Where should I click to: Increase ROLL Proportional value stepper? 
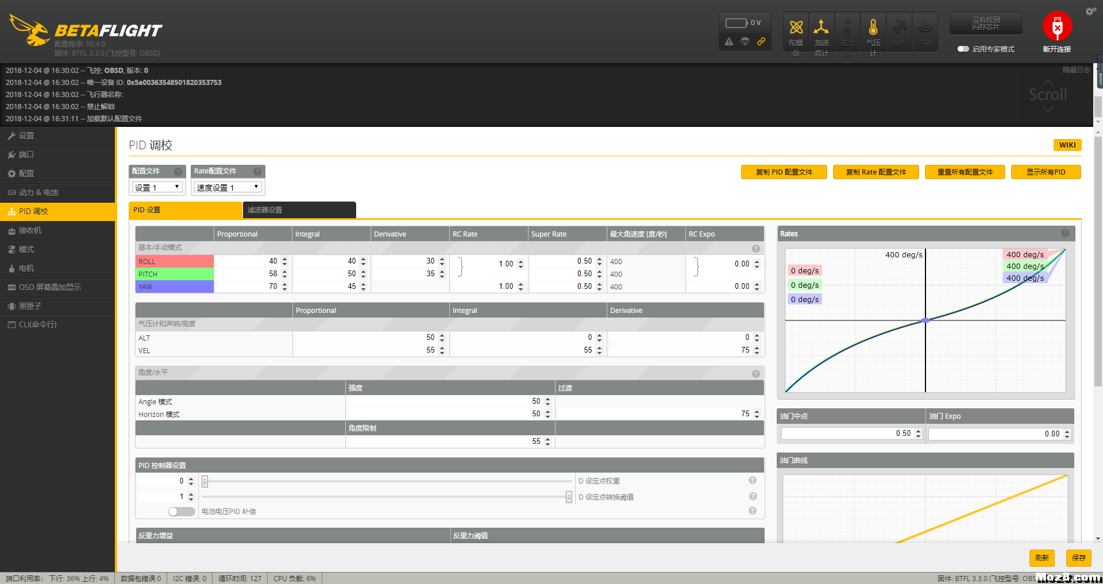pyautogui.click(x=285, y=259)
